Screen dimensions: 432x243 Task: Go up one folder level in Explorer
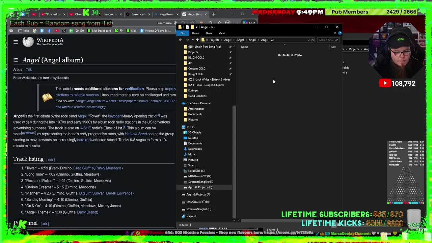pyautogui.click(x=197, y=40)
